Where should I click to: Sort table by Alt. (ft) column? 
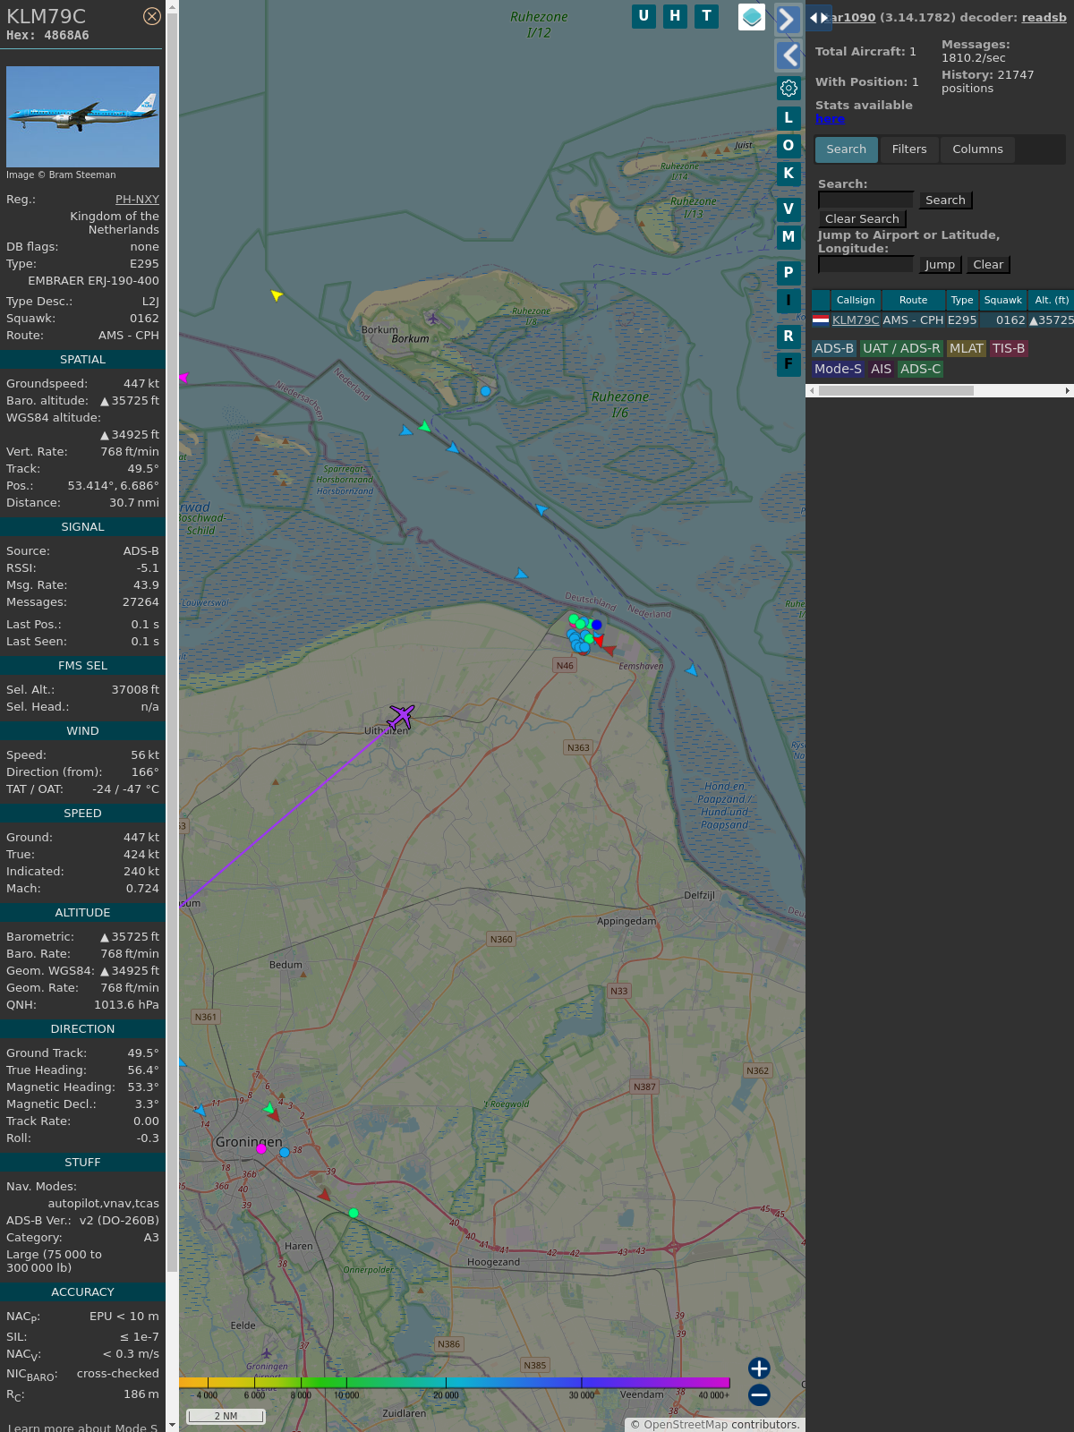pos(1051,301)
